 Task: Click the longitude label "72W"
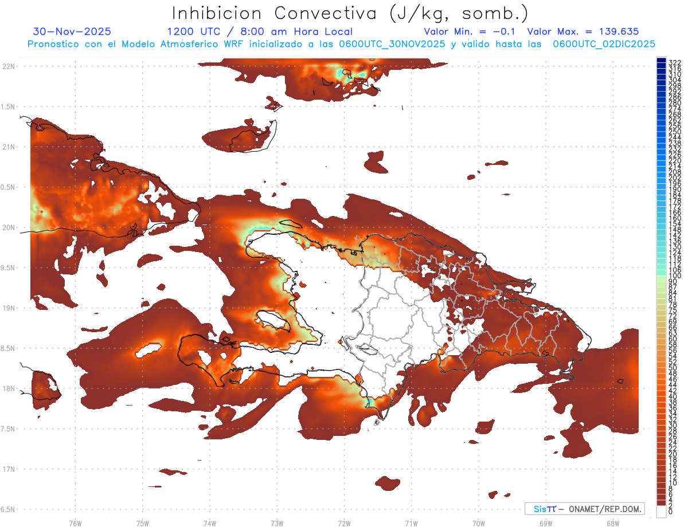344,523
